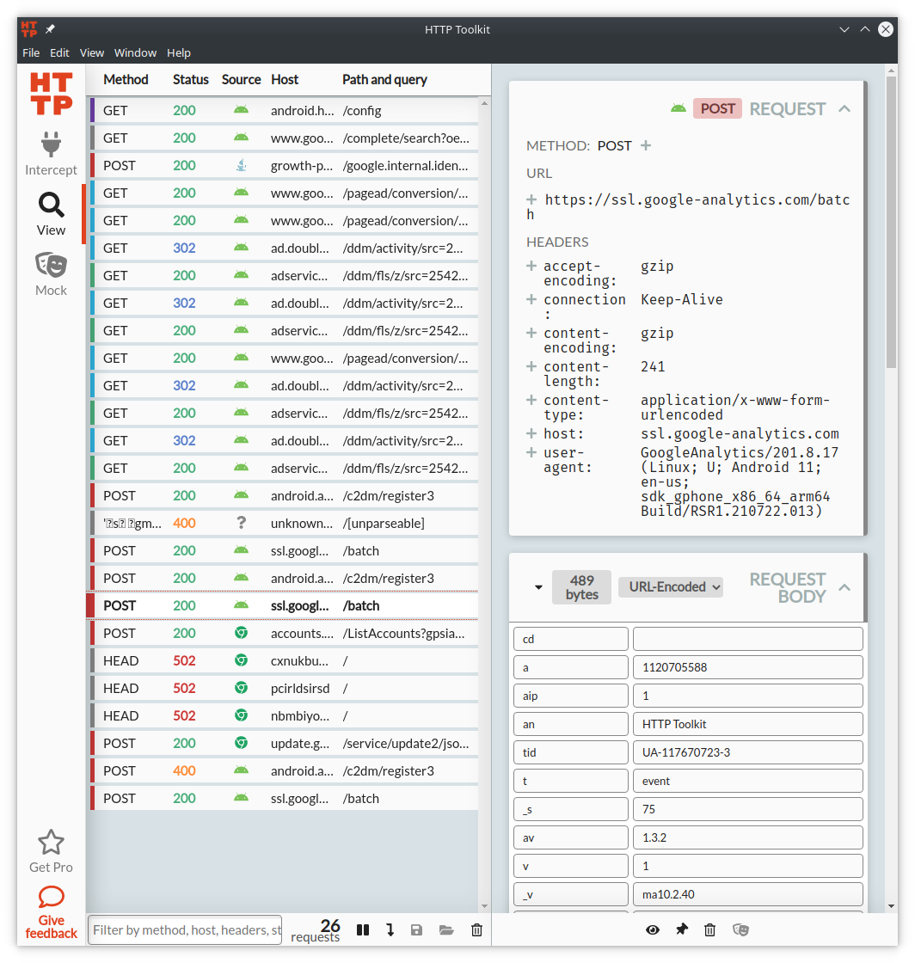Click Give feedback speech bubble
The image size is (915, 963).
click(x=51, y=897)
